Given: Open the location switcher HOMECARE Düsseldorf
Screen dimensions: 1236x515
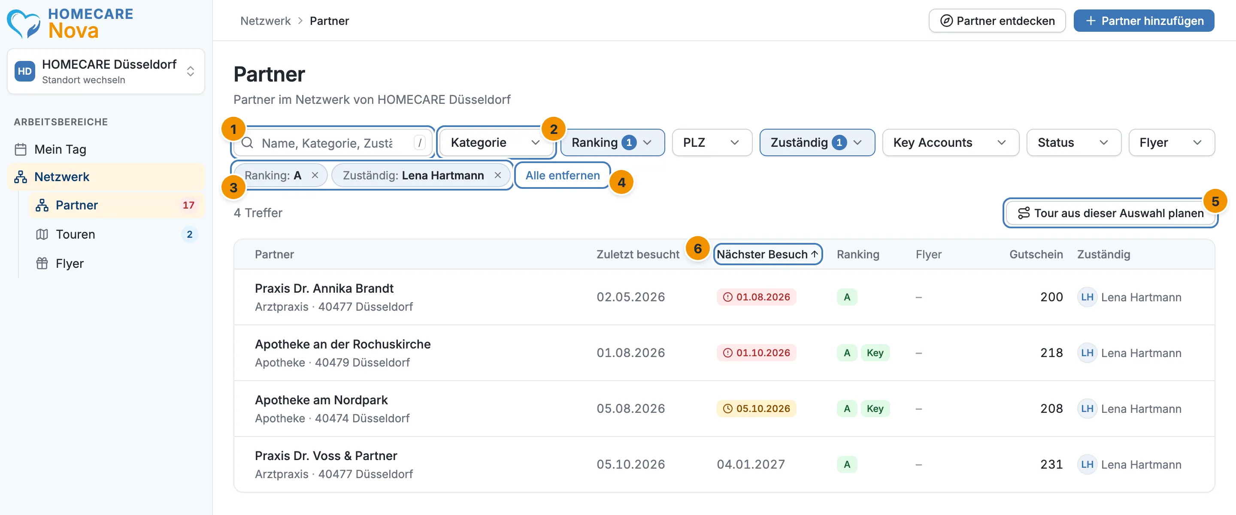Looking at the screenshot, I should click(x=106, y=71).
